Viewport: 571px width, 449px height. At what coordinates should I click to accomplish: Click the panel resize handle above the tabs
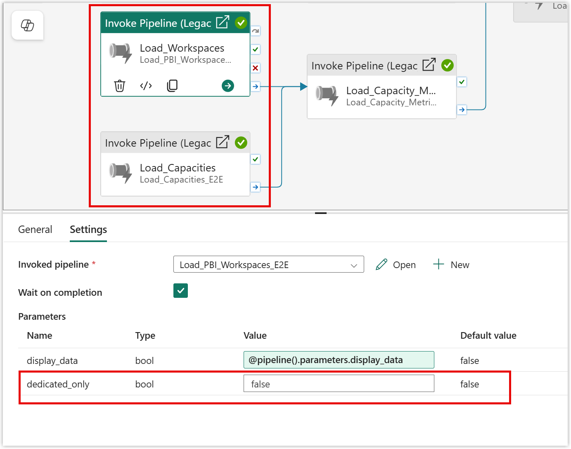321,213
